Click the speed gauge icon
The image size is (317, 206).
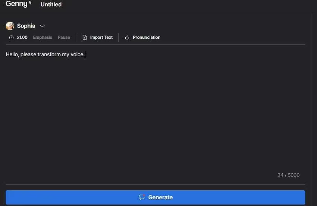tap(12, 37)
